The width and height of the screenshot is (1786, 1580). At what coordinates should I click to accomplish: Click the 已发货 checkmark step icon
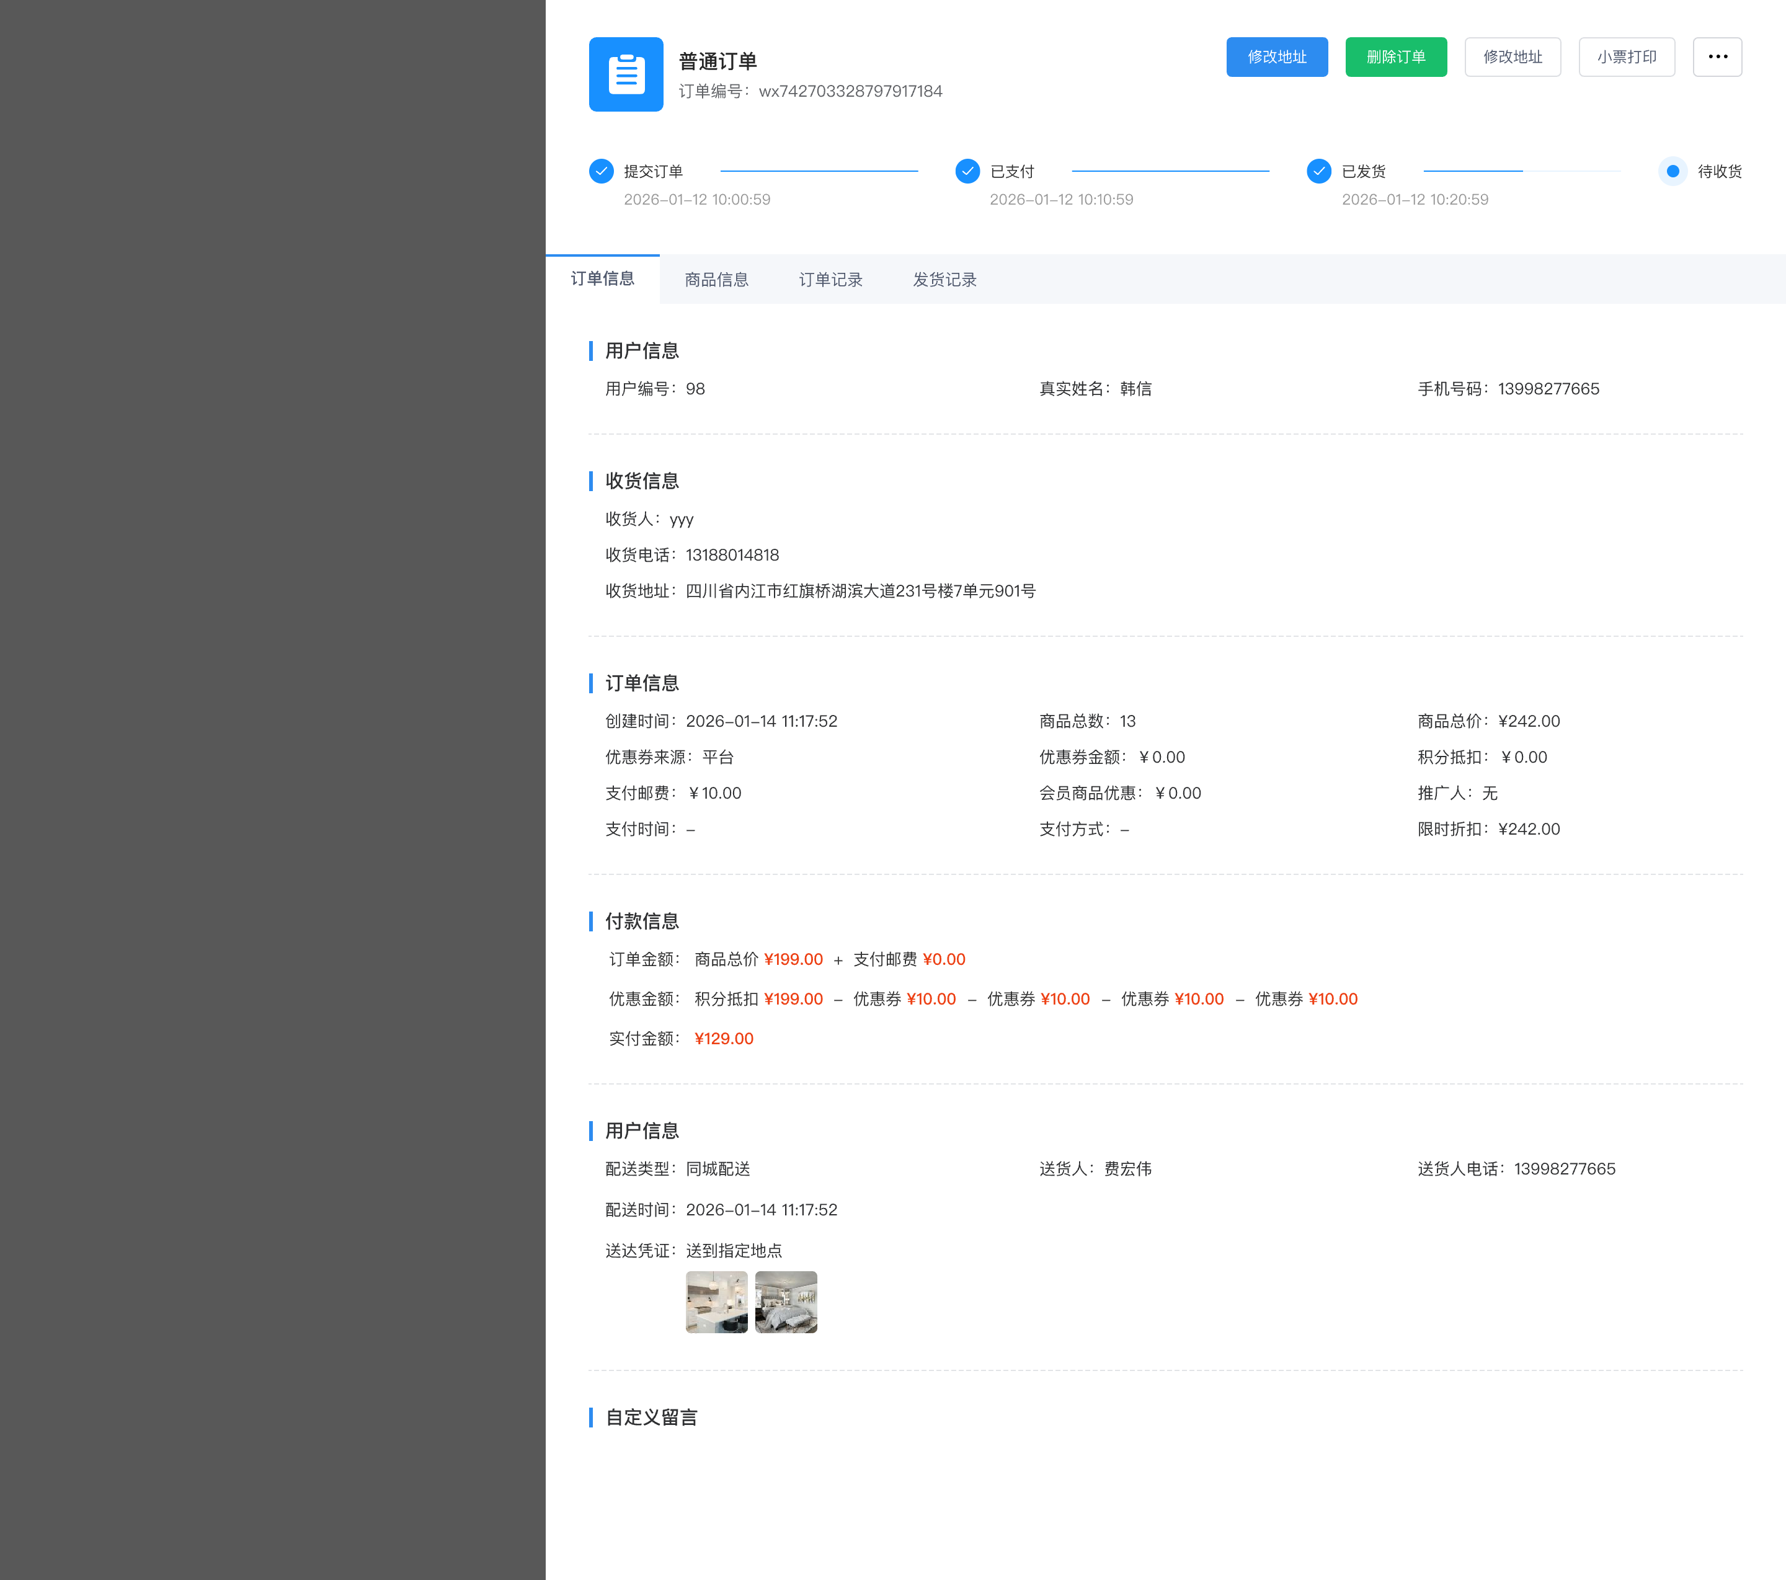(1318, 171)
